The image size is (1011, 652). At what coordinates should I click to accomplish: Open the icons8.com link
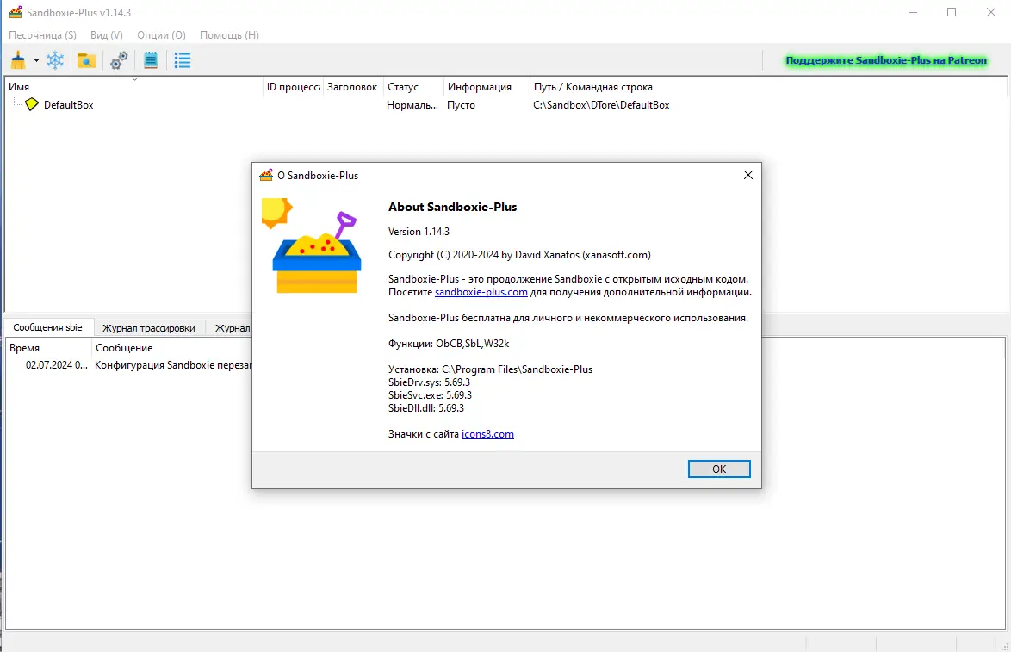(487, 434)
